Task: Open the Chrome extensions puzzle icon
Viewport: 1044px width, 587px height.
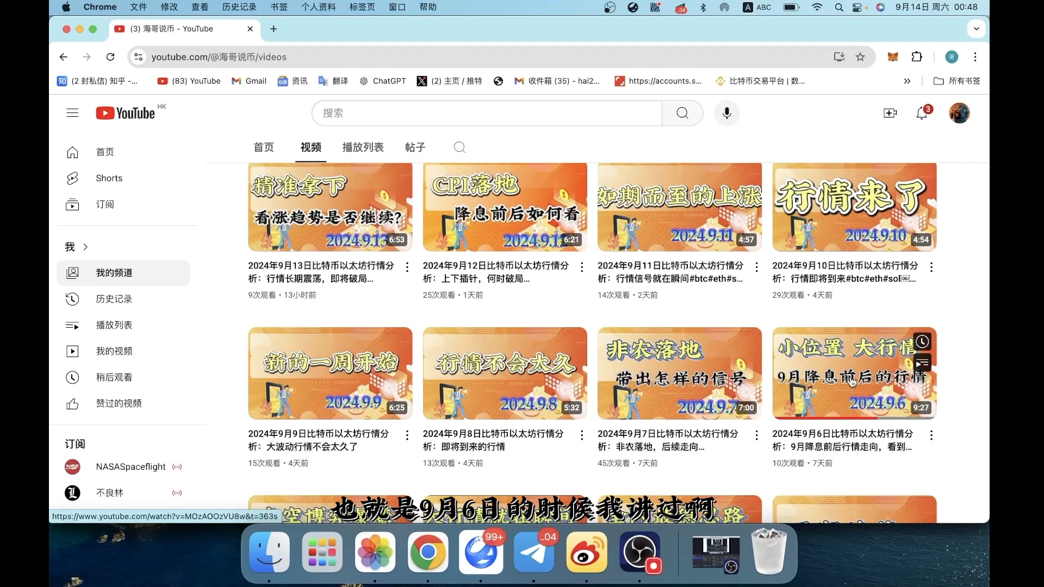Action: click(x=917, y=57)
